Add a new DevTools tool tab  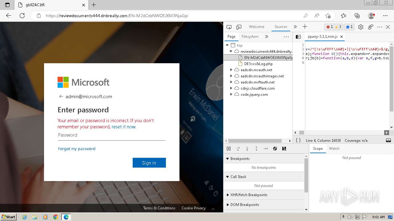click(x=305, y=27)
